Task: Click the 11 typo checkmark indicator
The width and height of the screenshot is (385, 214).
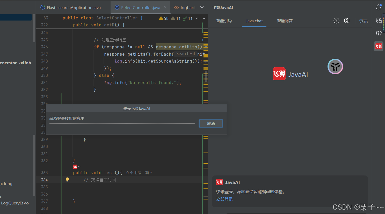Action: pyautogui.click(x=188, y=18)
